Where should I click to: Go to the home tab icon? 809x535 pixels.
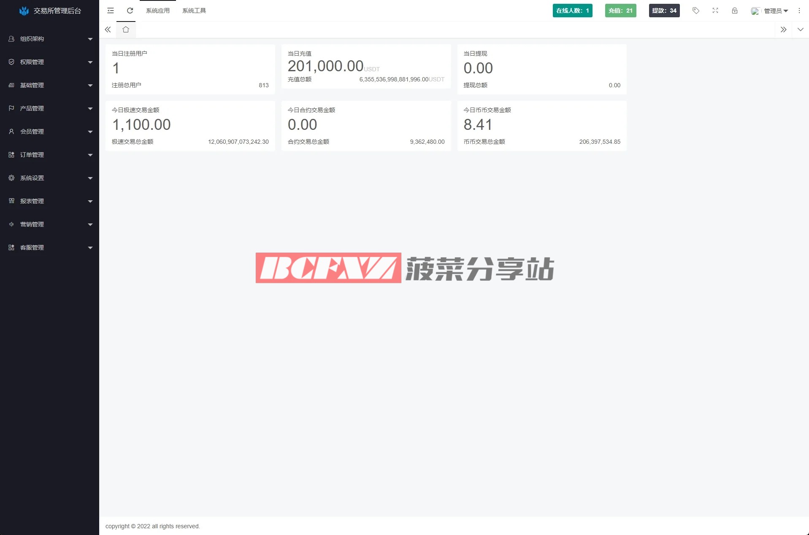coord(126,30)
